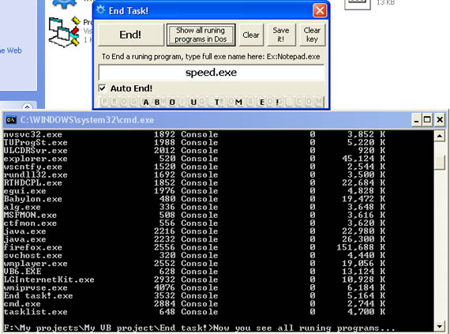Click the 151,688 K memory value
Image resolution: width=450 pixels, height=334 pixels.
(361, 247)
